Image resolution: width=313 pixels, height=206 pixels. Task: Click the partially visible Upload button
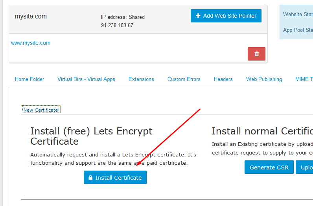coord(304,167)
